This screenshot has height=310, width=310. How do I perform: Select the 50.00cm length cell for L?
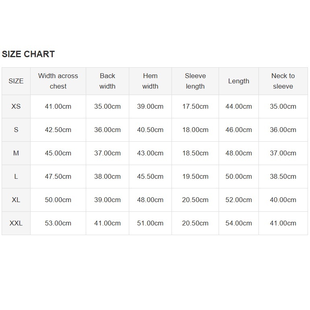239,176
